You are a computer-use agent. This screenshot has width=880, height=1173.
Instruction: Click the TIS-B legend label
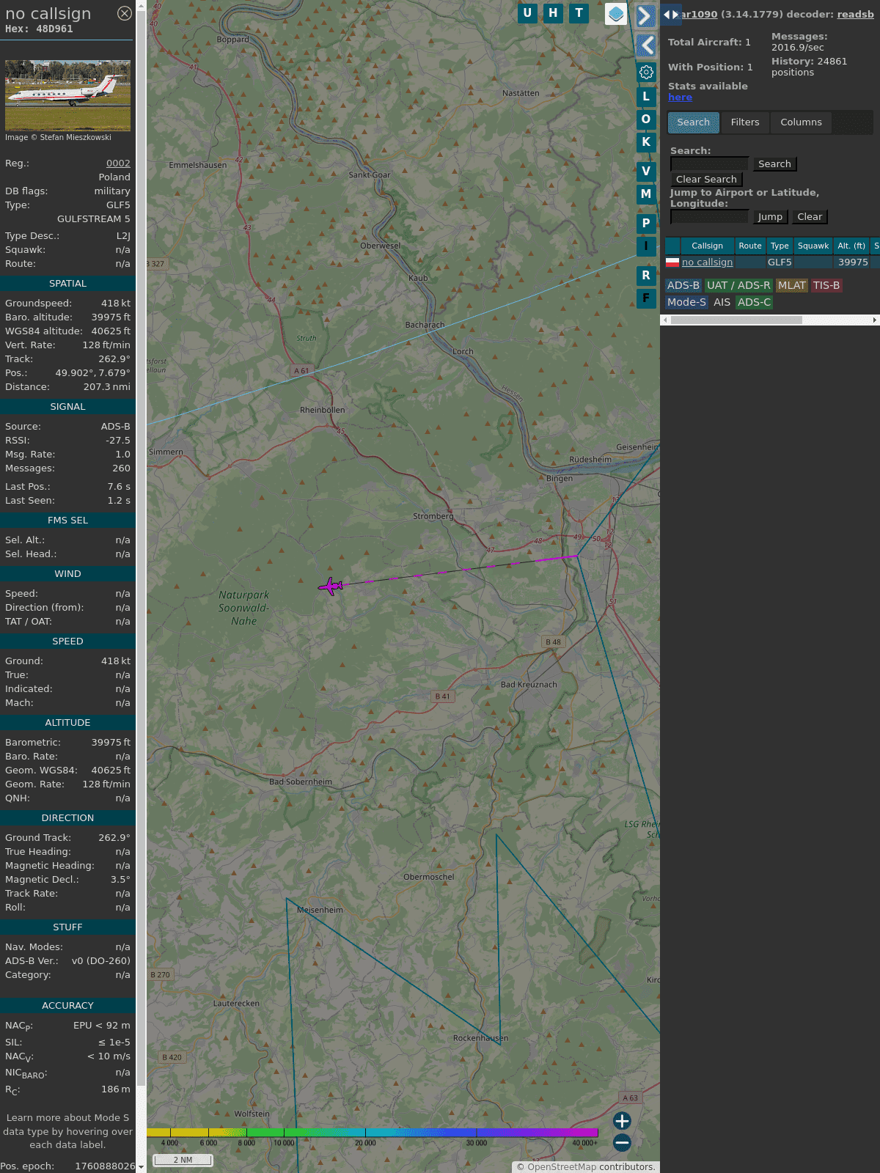coord(826,286)
